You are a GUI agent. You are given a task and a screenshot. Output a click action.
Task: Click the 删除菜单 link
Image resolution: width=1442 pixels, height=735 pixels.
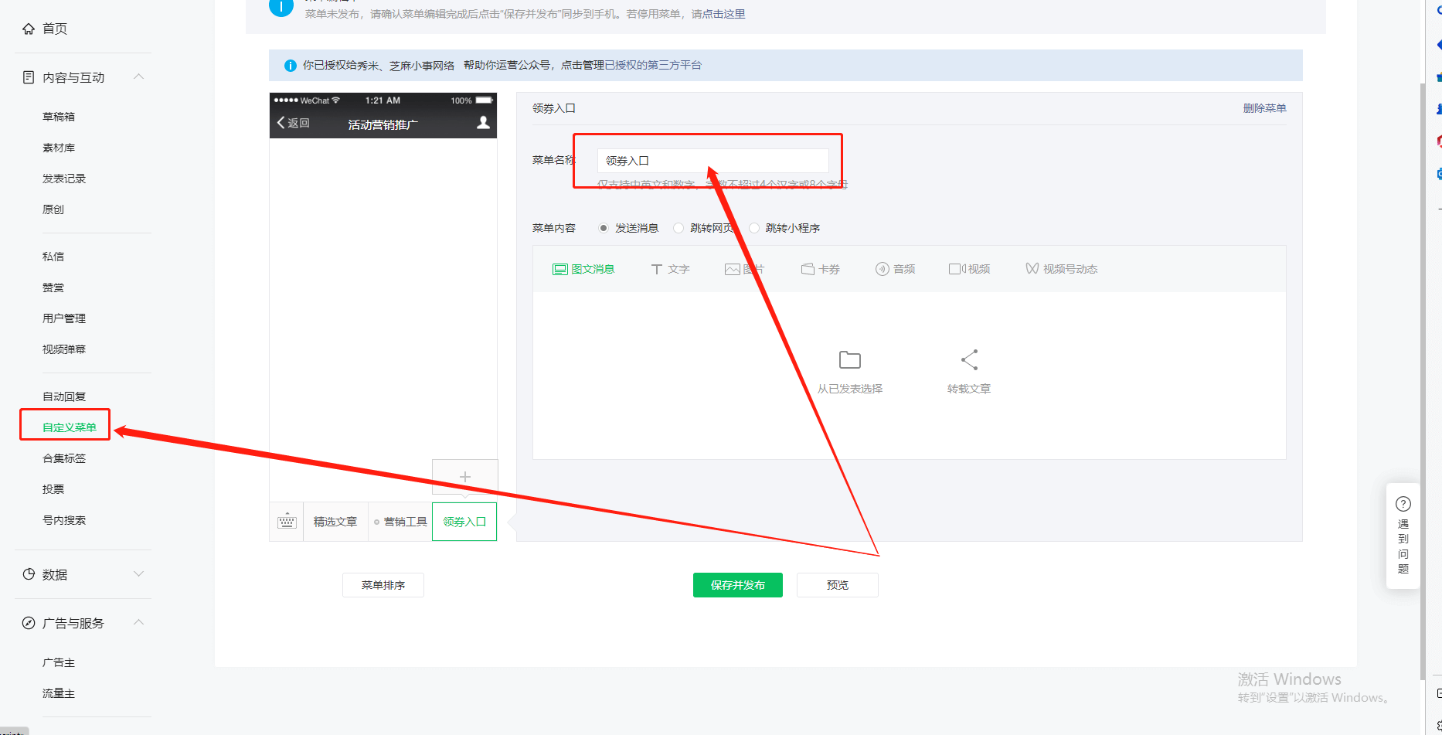point(1264,108)
